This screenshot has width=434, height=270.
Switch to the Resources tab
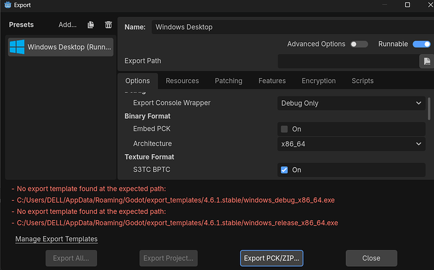(x=182, y=81)
